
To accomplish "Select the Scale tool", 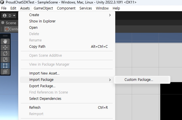I will (x=5, y=60).
